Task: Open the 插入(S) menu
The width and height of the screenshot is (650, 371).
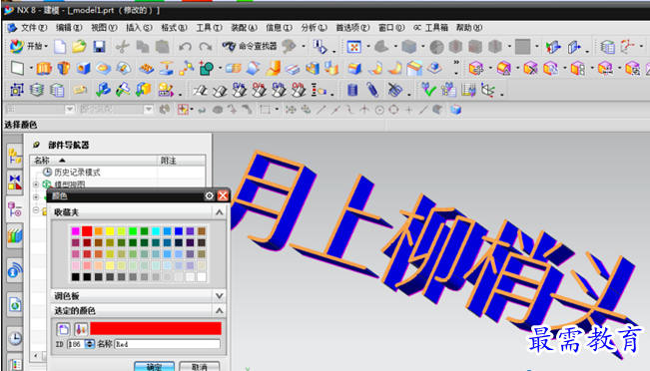Action: point(140,28)
